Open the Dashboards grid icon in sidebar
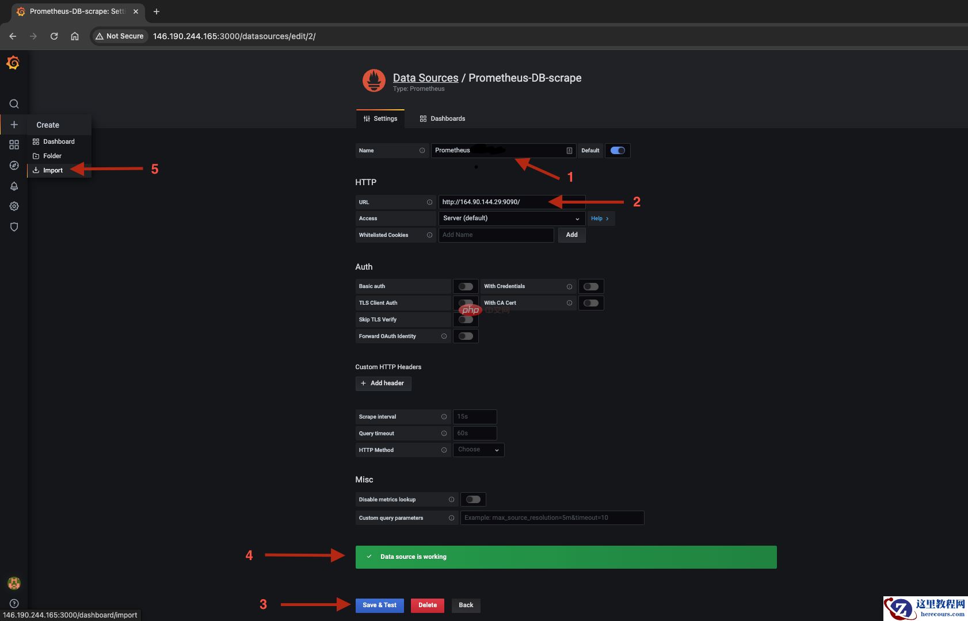The height and width of the screenshot is (621, 968). 14,145
